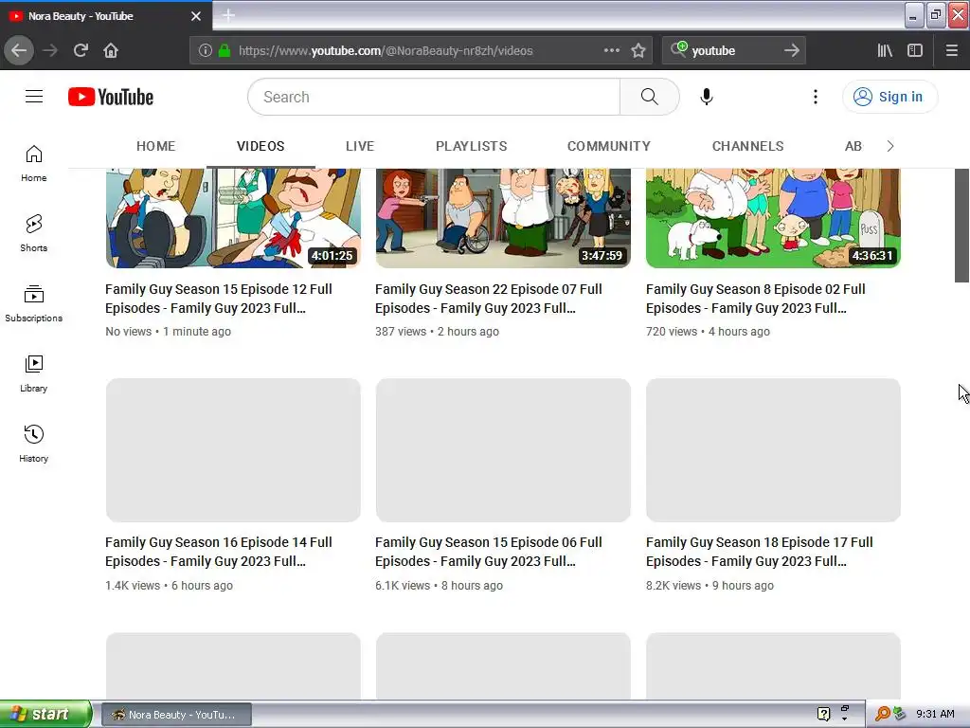Viewport: 970px width, 728px height.
Task: Close the Nora Beauty tab
Action: pyautogui.click(x=196, y=16)
